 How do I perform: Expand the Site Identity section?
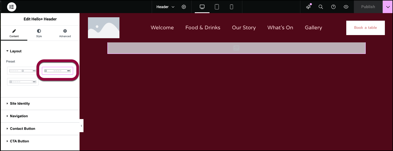pyautogui.click(x=20, y=104)
